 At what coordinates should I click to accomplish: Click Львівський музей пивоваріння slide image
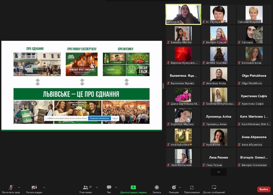click(x=82, y=64)
